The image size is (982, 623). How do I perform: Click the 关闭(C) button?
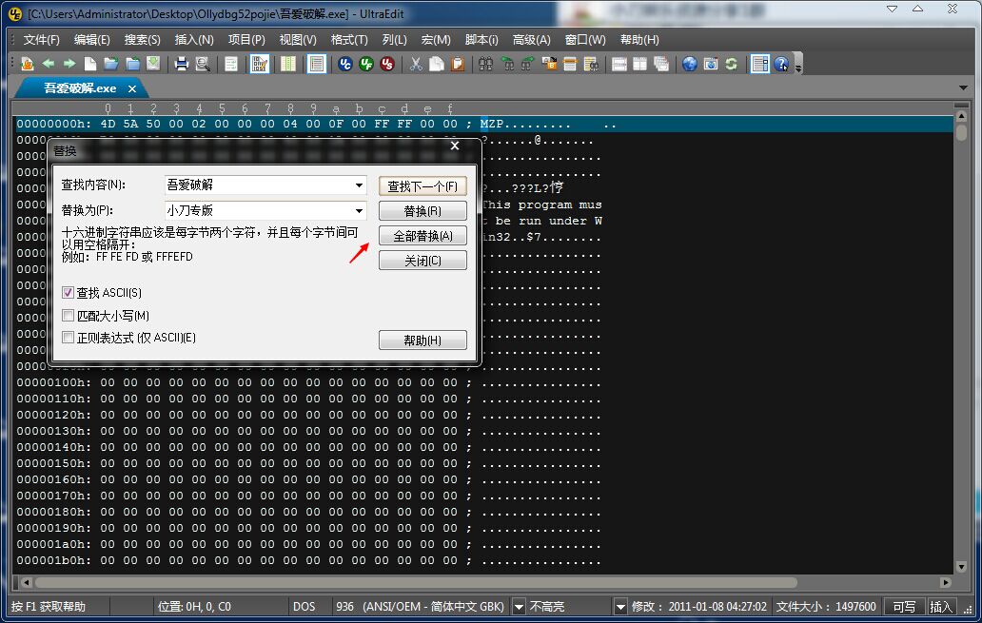click(x=422, y=261)
